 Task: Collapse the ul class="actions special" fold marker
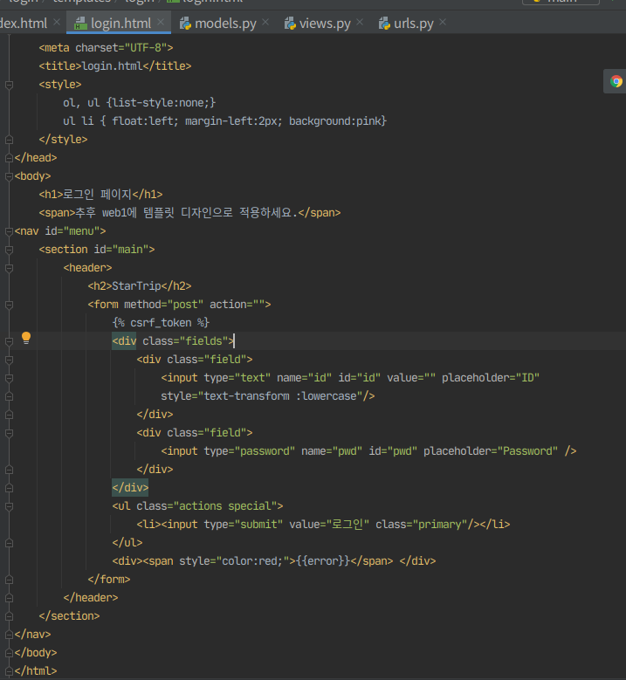(x=9, y=506)
